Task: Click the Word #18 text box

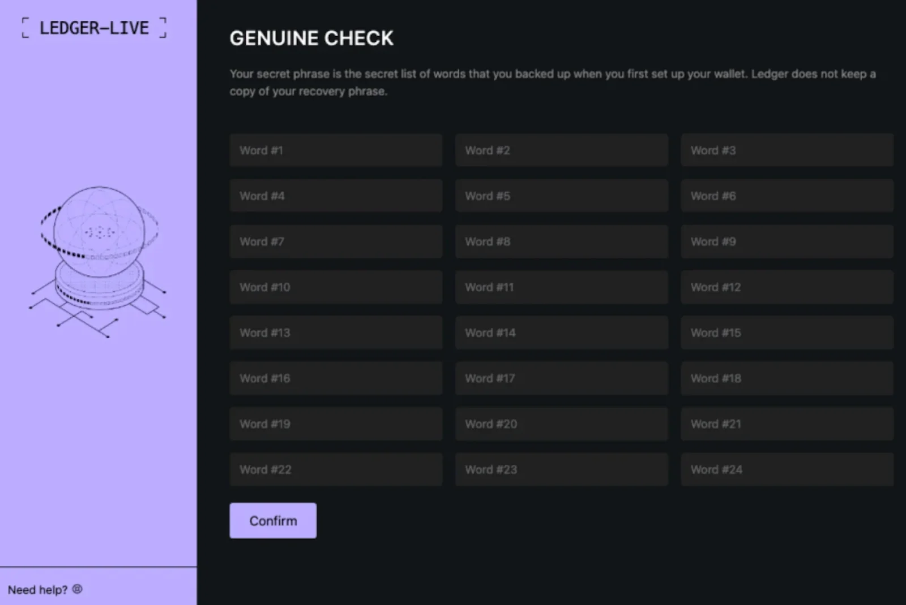Action: [x=787, y=378]
